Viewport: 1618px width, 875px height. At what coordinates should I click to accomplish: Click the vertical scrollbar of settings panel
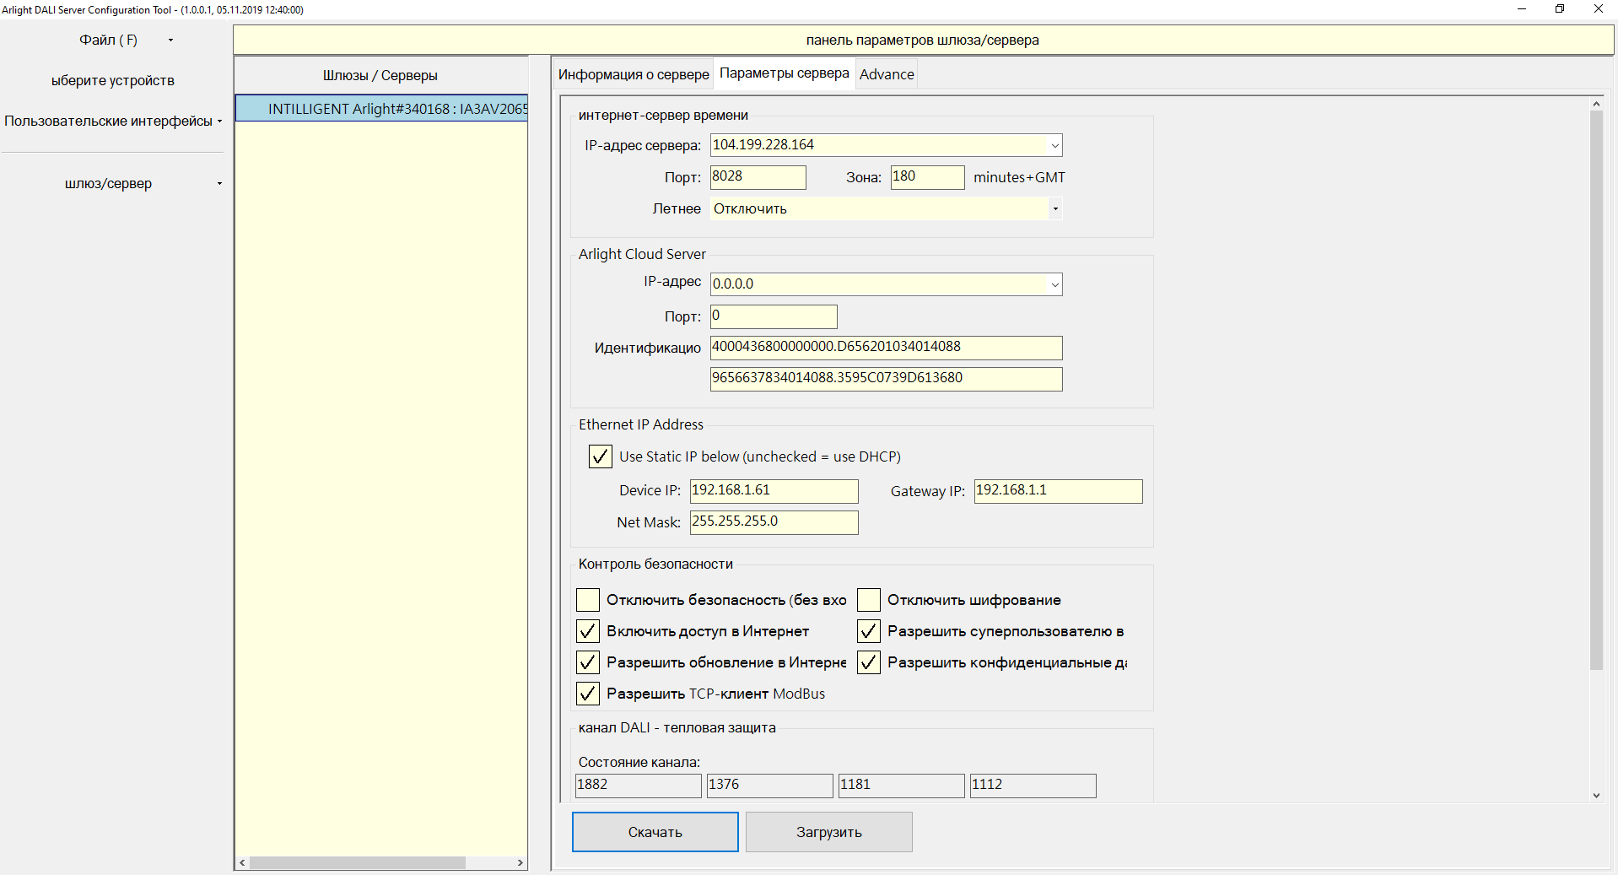pyautogui.click(x=1595, y=388)
